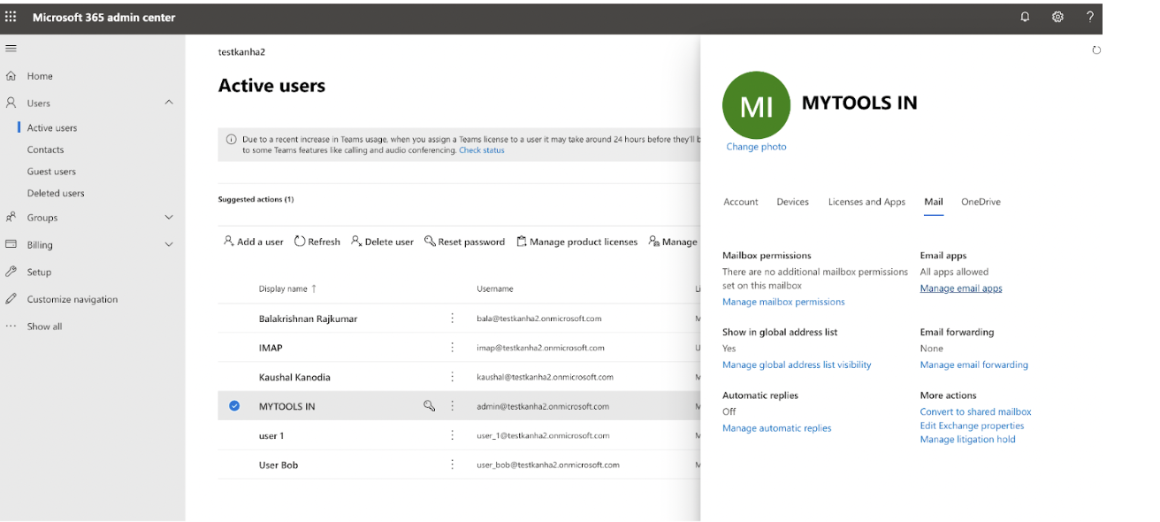Click the Refresh toolbar button

[x=317, y=242]
